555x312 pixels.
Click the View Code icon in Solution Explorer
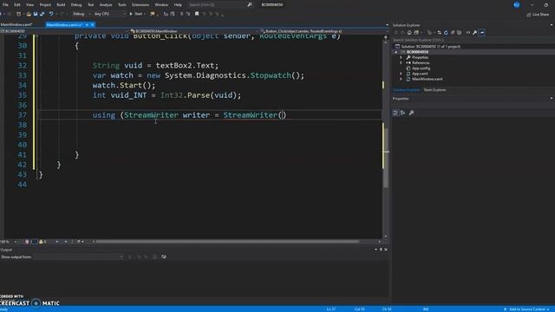click(468, 33)
